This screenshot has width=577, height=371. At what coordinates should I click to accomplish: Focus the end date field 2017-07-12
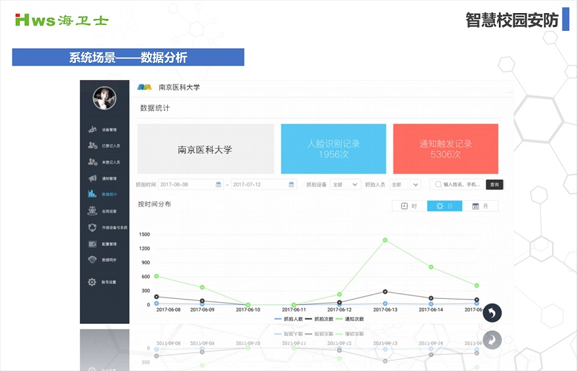264,185
